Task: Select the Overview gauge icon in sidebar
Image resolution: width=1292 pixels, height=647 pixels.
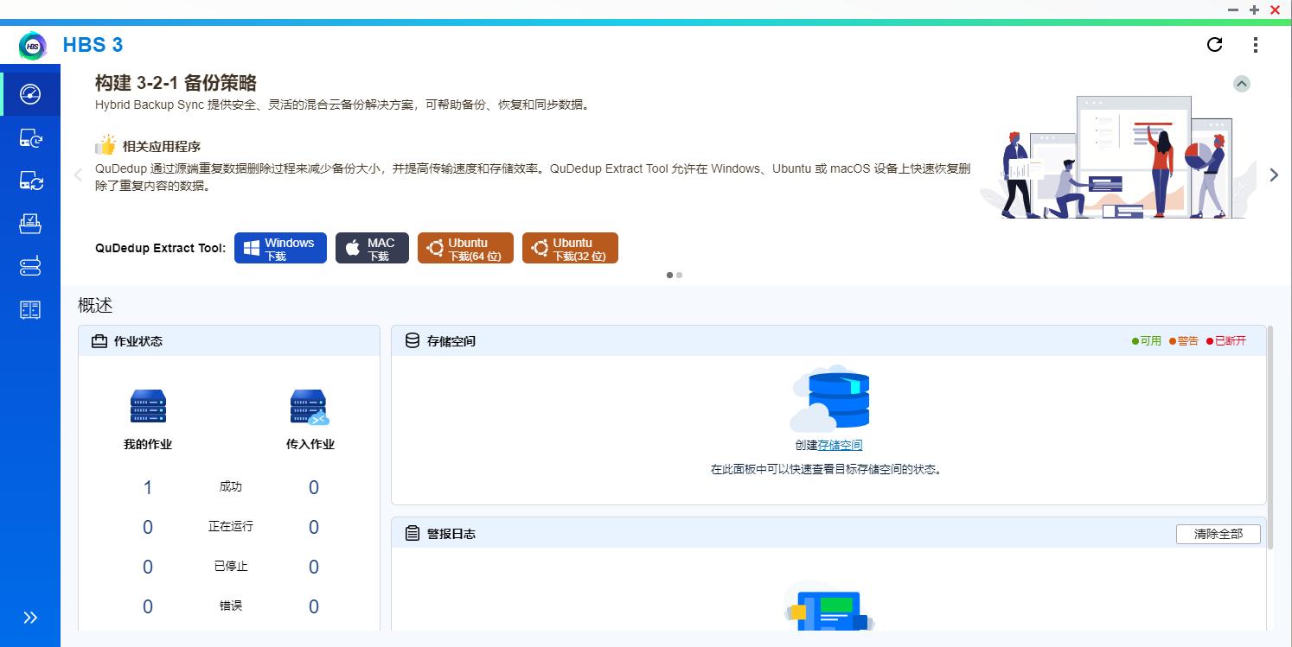Action: point(31,93)
